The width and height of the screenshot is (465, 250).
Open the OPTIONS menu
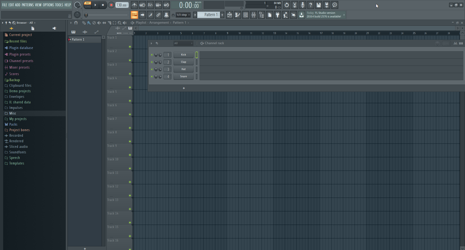[x=48, y=5]
